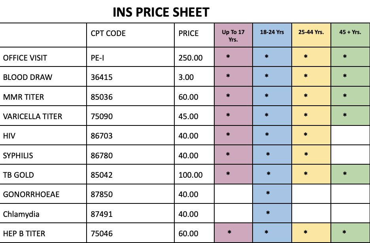The height and width of the screenshot is (243, 370).
Task: Click the blue 18-24 Yrs header
Action: tap(272, 35)
